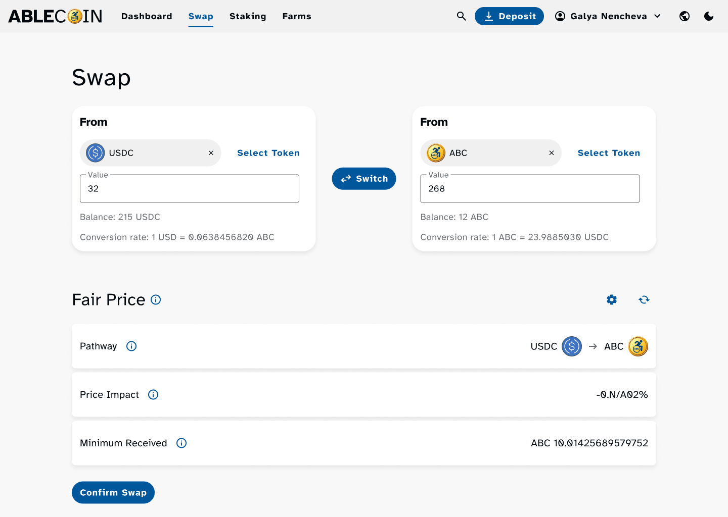Clear the ABC token selection
The image size is (728, 517).
click(x=552, y=153)
